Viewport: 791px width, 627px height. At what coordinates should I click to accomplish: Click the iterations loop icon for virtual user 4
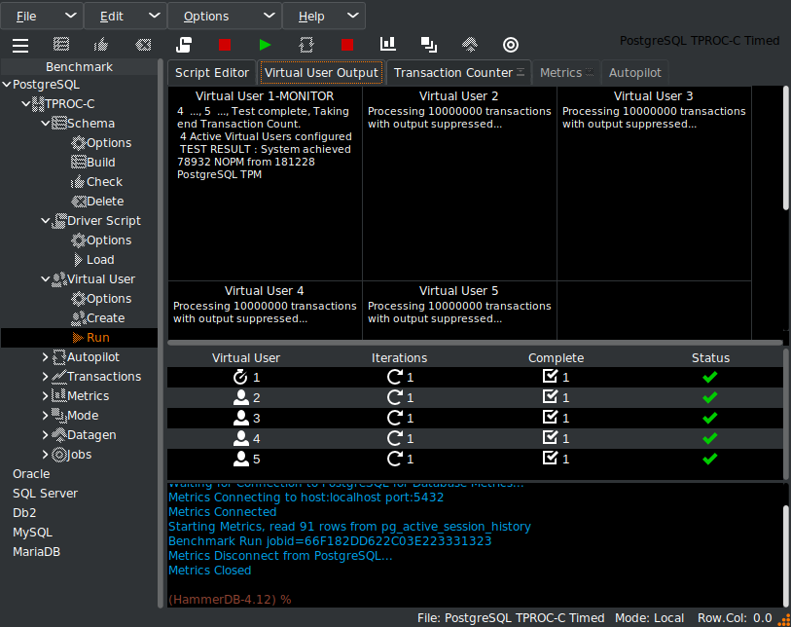pos(394,438)
